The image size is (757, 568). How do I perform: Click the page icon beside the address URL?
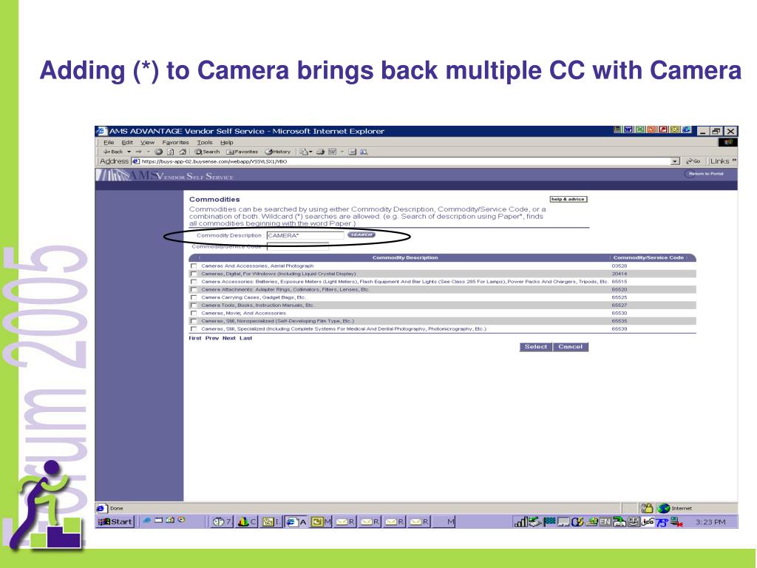(136, 161)
